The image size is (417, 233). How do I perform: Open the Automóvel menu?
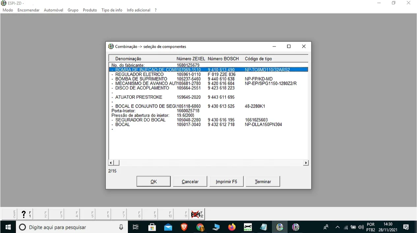click(x=53, y=10)
